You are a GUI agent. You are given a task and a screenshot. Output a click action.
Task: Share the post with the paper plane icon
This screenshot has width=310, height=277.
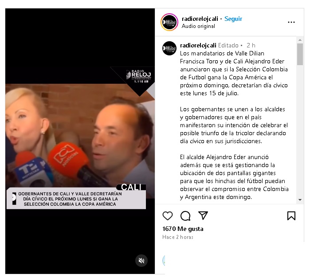203,215
